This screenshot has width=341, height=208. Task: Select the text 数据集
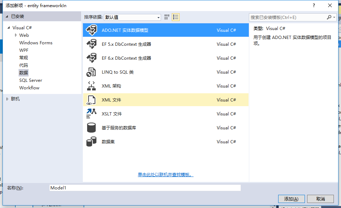pyautogui.click(x=108, y=142)
